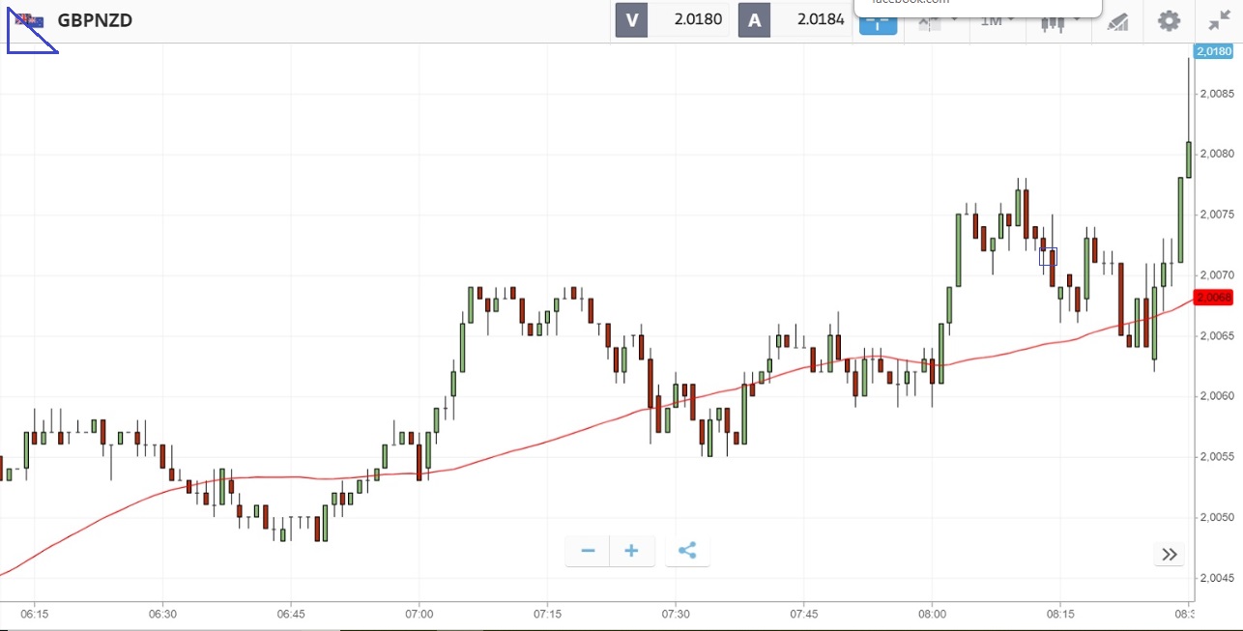Click the blue 2.0180 current price label
Image resolution: width=1243 pixels, height=631 pixels.
click(1213, 51)
